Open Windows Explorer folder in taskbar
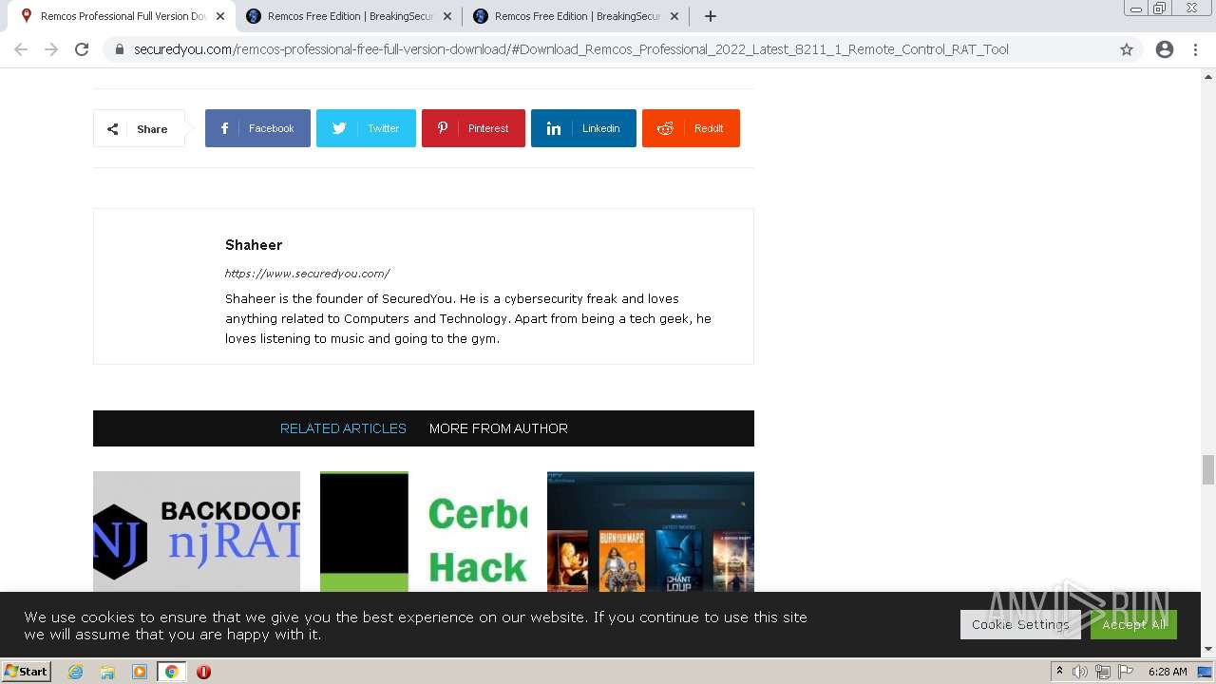This screenshot has width=1216, height=684. [x=107, y=672]
